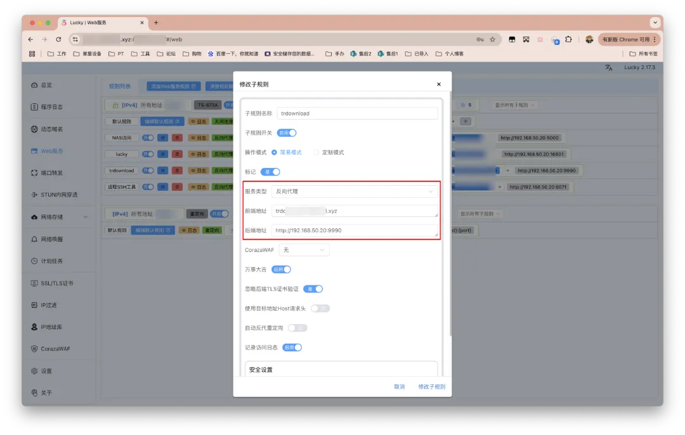Close the 修改子规则 dialog with X
Viewport: 685px width, 435px height.
(x=438, y=84)
